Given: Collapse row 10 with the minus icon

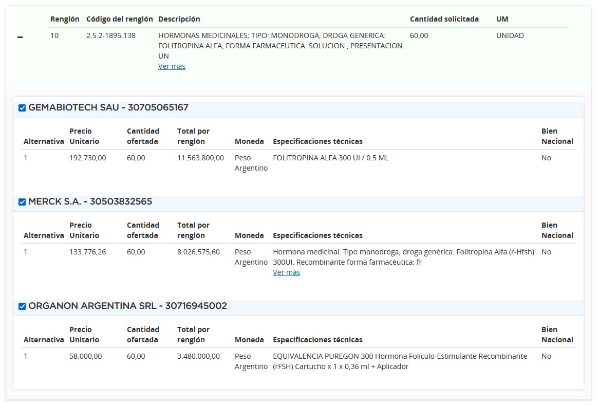Looking at the screenshot, I should 20,38.
